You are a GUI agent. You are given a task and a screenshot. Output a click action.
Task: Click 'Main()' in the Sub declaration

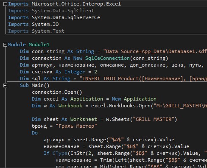coord(40,85)
